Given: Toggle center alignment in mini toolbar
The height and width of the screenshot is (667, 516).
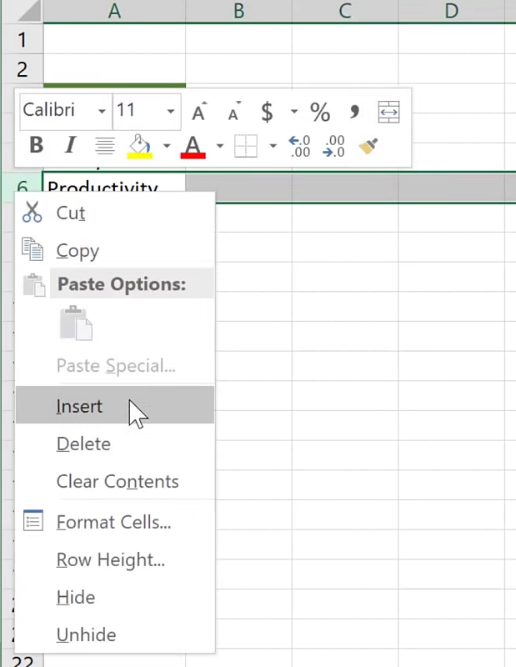Looking at the screenshot, I should click(105, 147).
